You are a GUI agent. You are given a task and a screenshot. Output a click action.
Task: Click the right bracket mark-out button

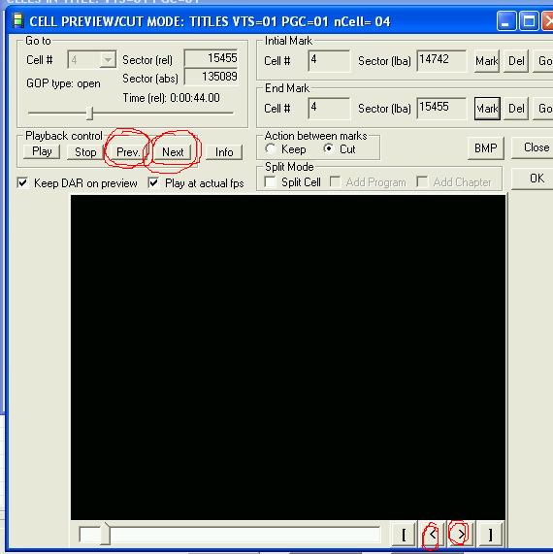491,534
